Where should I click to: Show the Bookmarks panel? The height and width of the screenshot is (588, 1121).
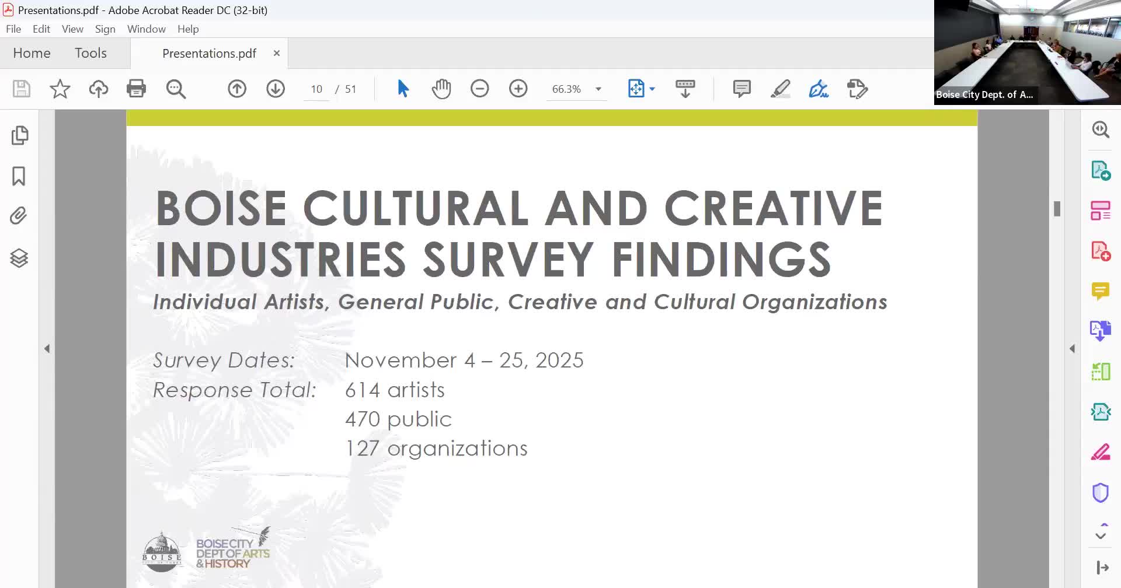pyautogui.click(x=19, y=176)
